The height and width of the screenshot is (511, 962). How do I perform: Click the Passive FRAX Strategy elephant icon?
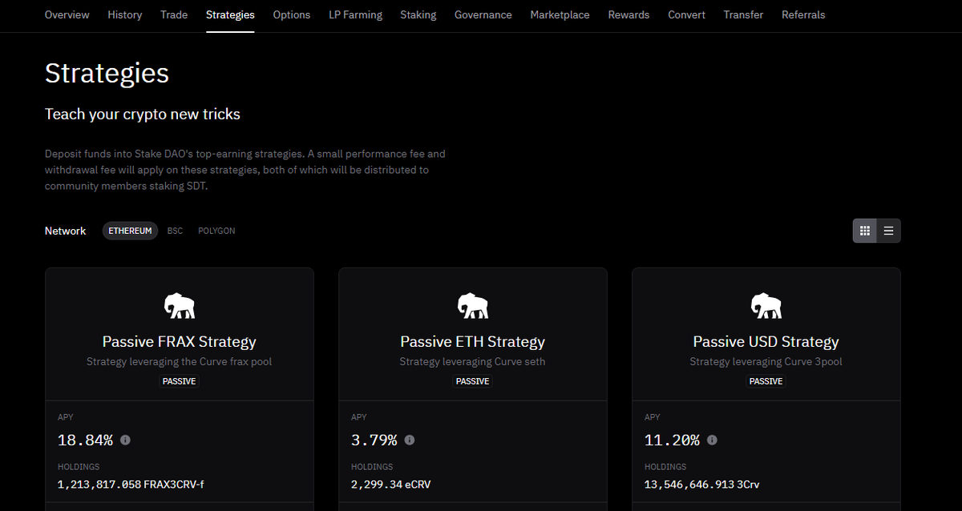click(180, 306)
